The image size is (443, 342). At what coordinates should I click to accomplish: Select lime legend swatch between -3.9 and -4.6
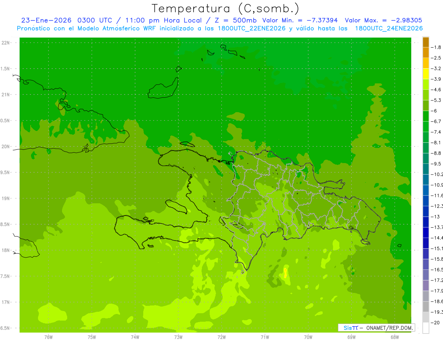point(426,84)
